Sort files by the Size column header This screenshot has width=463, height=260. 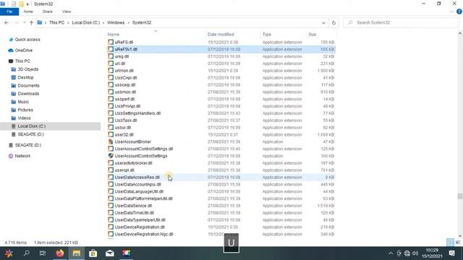coord(312,35)
